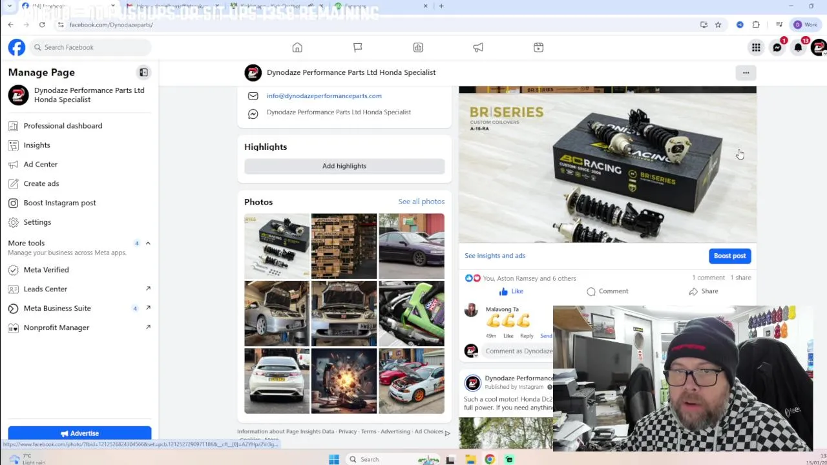The width and height of the screenshot is (827, 465).
Task: Open the explosion photo thumbnail
Action: 344,381
